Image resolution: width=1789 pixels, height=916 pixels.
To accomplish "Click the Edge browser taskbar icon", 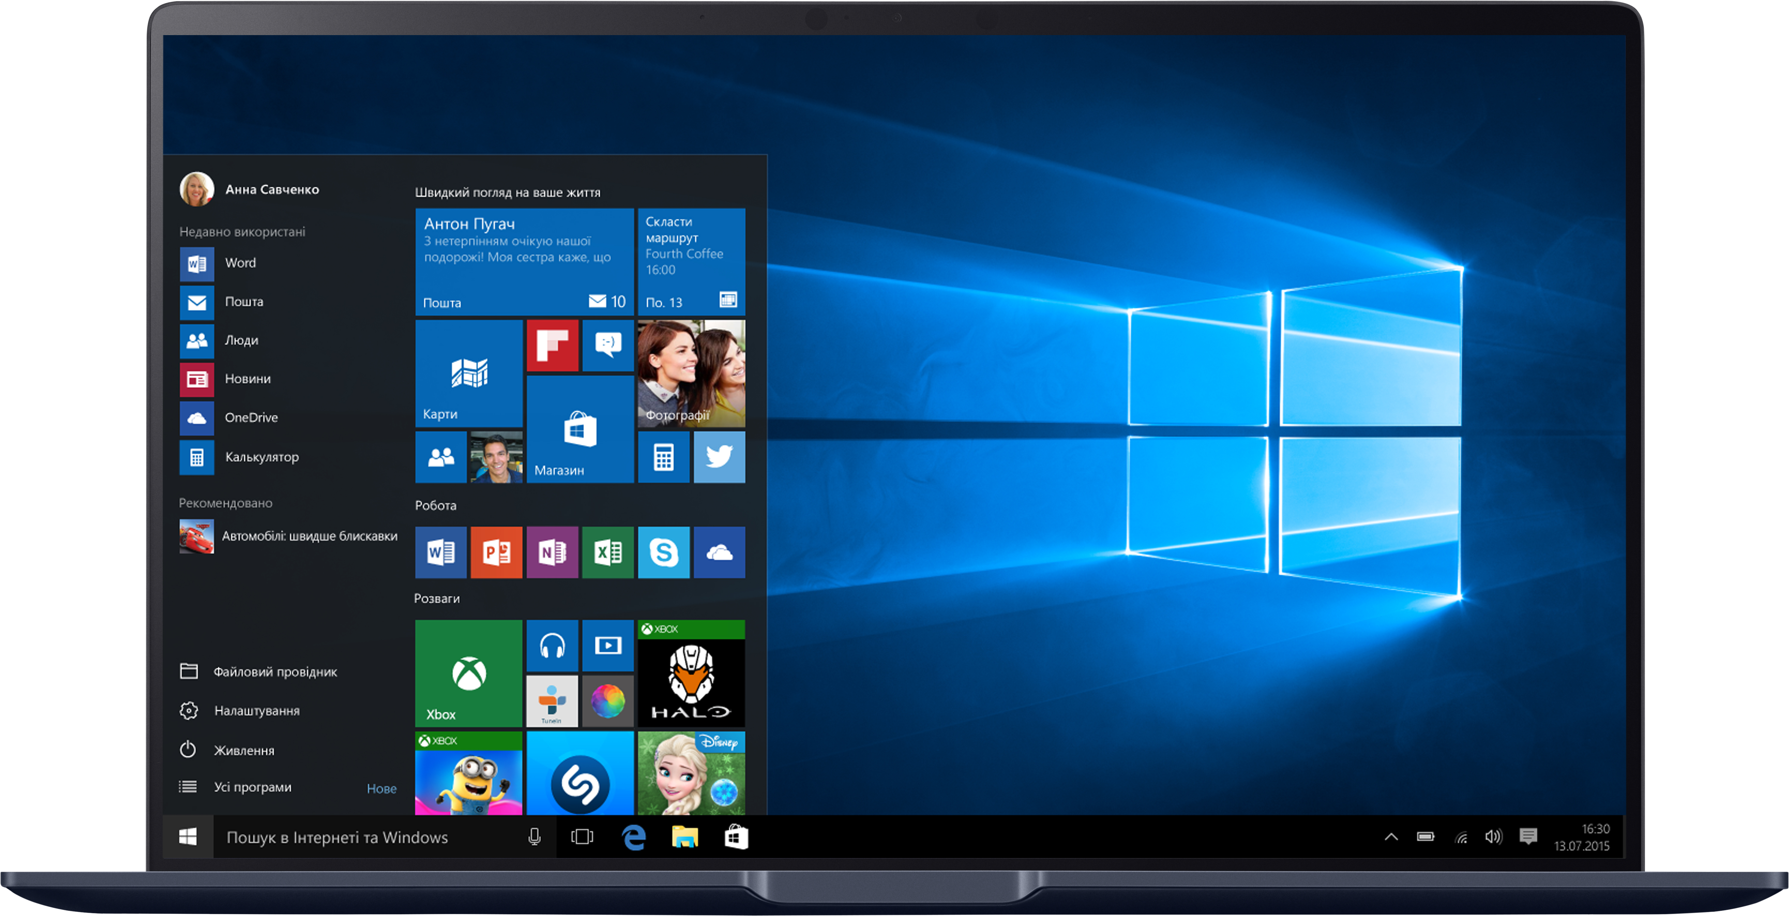I will pos(633,837).
